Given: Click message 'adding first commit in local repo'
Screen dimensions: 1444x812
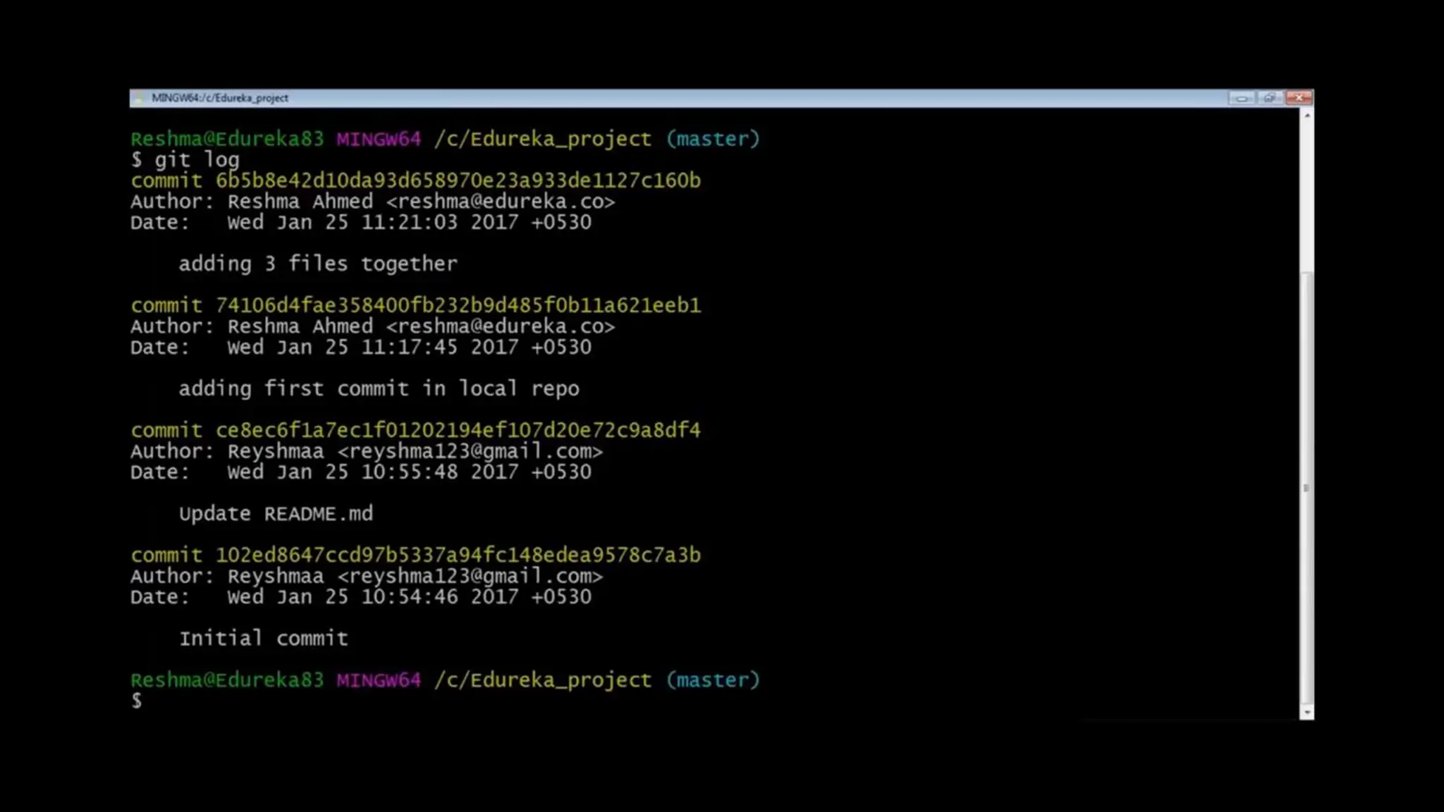Looking at the screenshot, I should (379, 388).
